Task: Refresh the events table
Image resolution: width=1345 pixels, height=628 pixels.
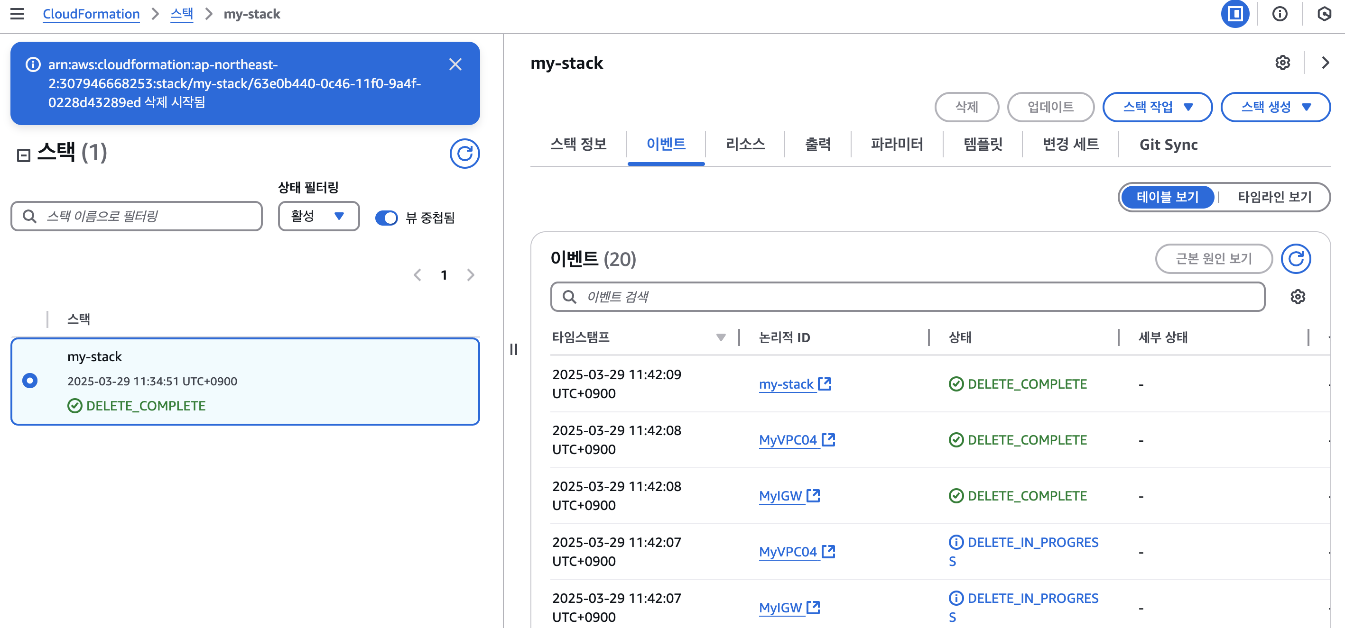Action: click(1295, 259)
